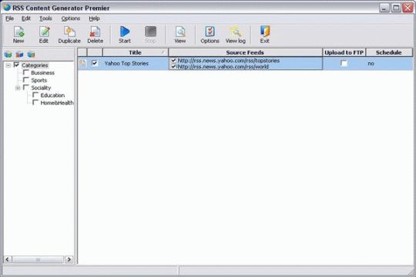Screen dimensions: 416x277
Task: Minimize the RSS Content Generator window
Action: (384, 8)
